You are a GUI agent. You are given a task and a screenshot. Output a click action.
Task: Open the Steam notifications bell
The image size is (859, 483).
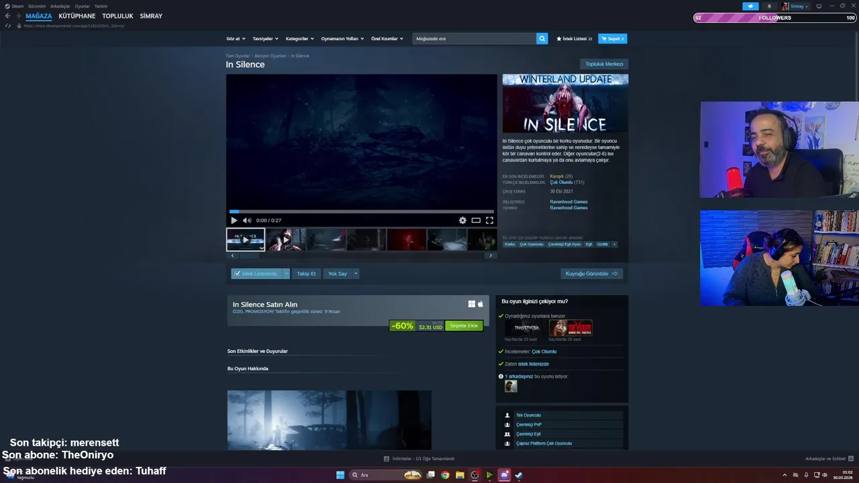pyautogui.click(x=769, y=6)
